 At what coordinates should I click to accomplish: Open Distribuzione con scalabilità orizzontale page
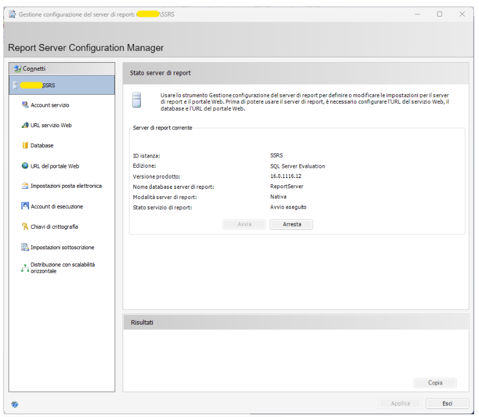63,268
